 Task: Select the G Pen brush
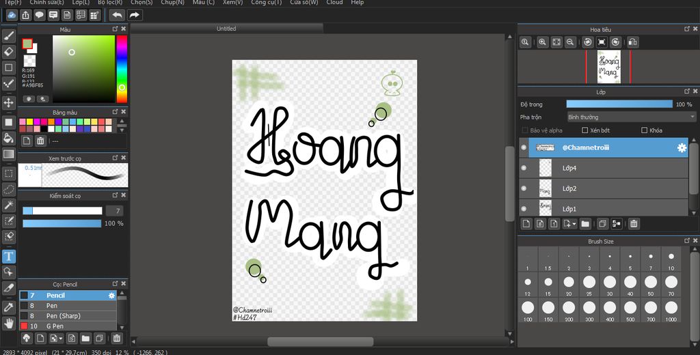tap(68, 326)
